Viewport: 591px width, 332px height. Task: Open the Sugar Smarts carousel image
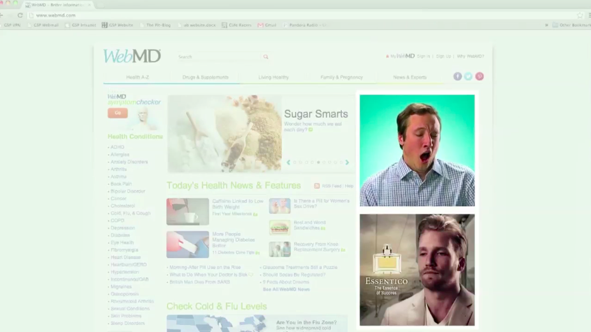tap(225, 134)
